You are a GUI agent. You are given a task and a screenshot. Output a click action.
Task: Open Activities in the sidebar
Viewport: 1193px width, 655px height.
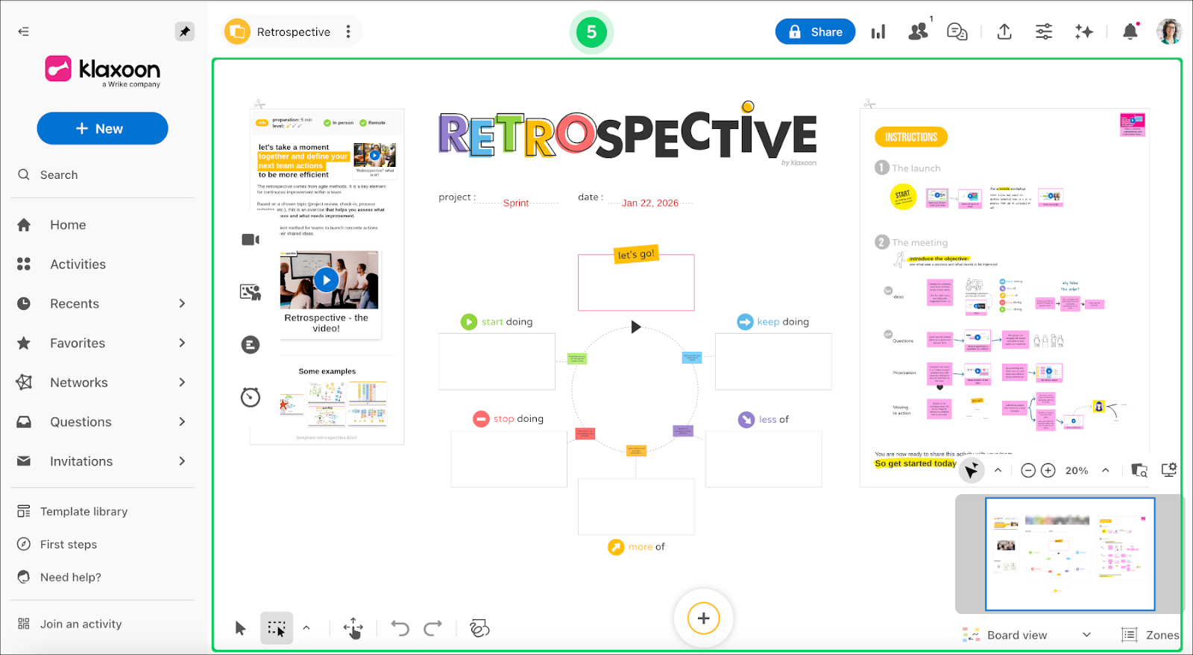click(78, 265)
